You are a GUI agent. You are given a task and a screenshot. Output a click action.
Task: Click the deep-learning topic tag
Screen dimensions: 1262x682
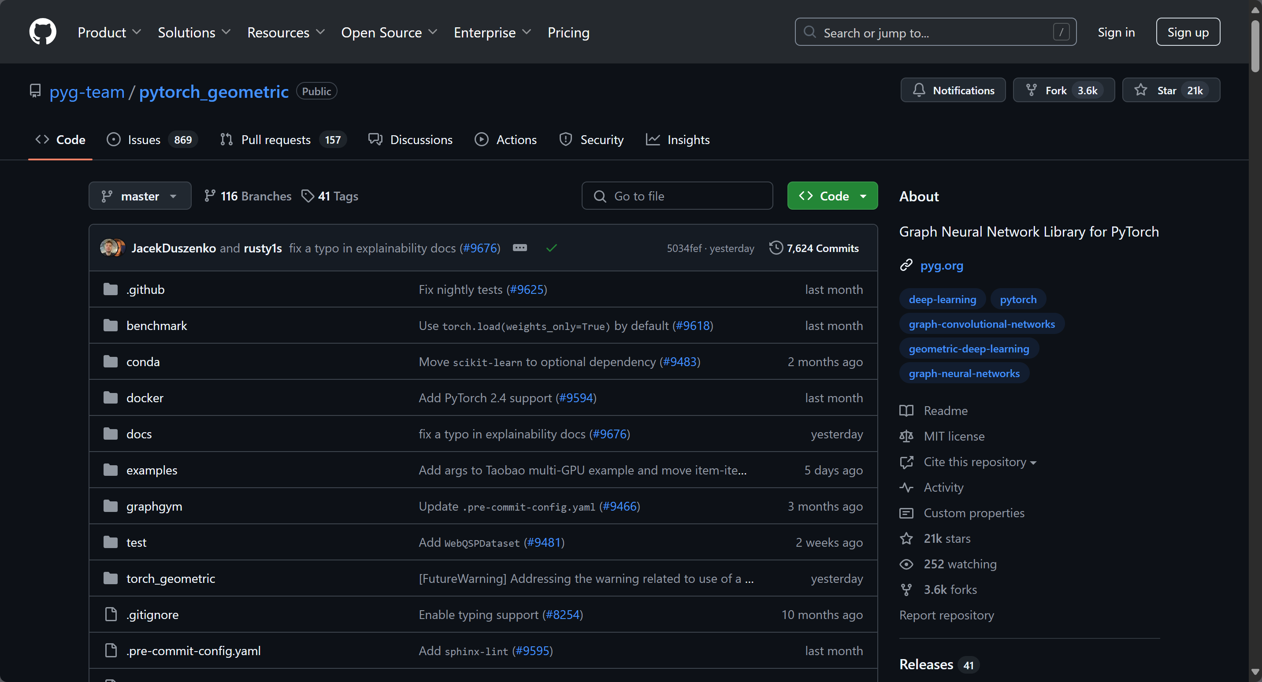[943, 299]
